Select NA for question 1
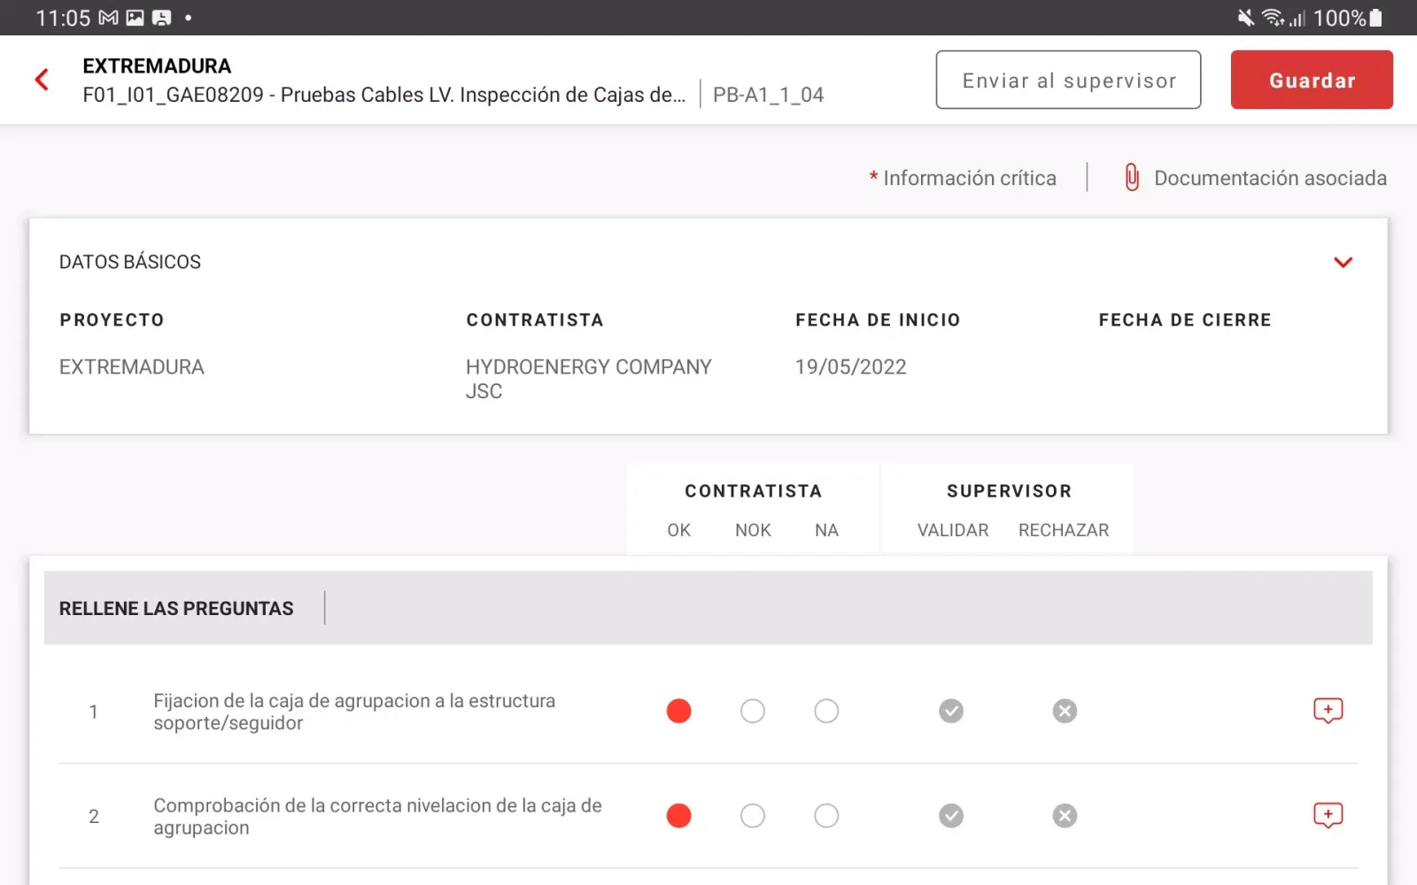This screenshot has height=885, width=1417. pyautogui.click(x=826, y=711)
